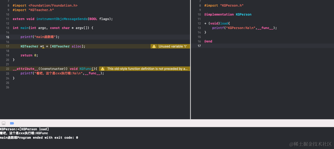Click the vertical divider between the two editors
Screen dimensions: 334x149
[x=190, y=59]
